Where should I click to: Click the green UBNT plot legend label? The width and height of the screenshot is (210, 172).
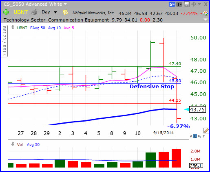click(x=22, y=28)
